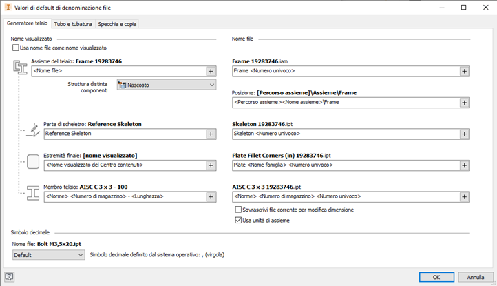Enable Usa nome file come nome visualizzato
Screen dimensions: 497x286
tap(16, 48)
